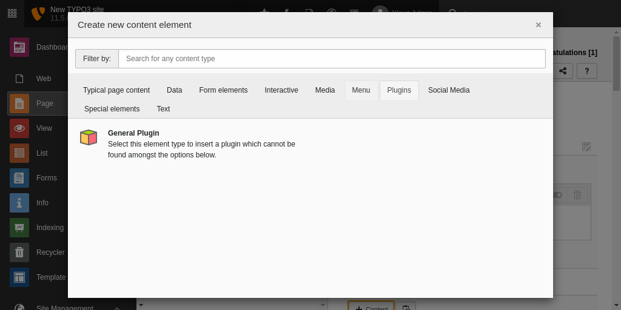
Task: Toggle visibility switch of content element
Action: pyautogui.click(x=558, y=195)
